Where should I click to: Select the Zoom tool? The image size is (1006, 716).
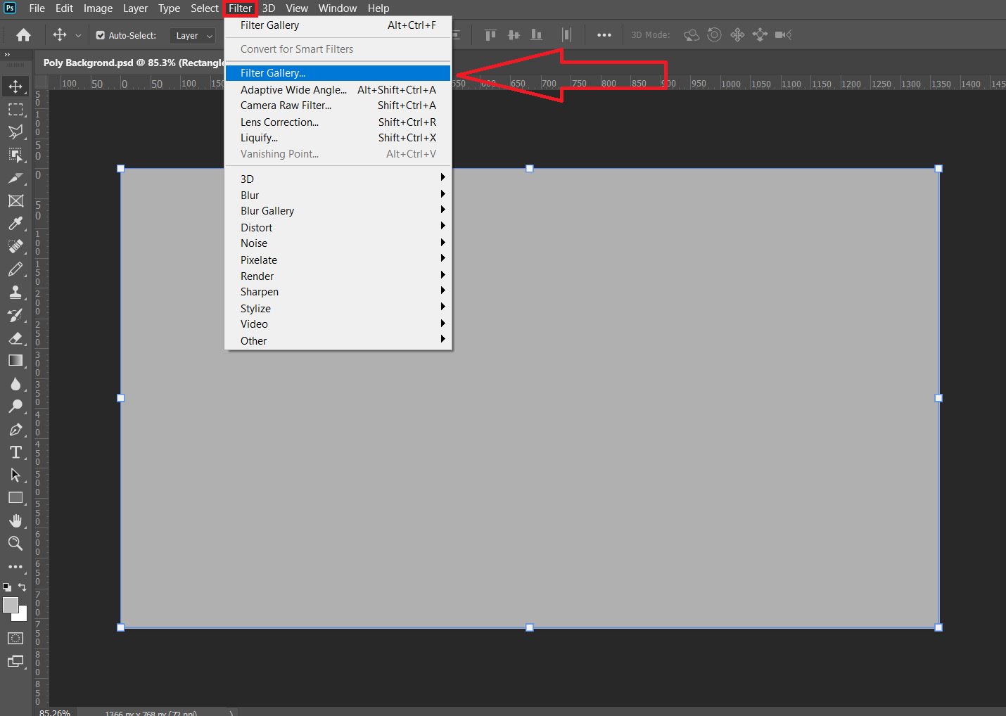point(15,543)
